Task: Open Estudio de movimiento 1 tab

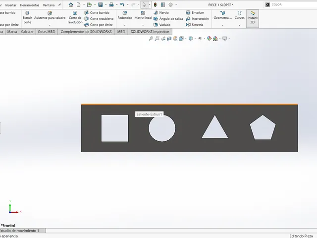Action: point(22,231)
